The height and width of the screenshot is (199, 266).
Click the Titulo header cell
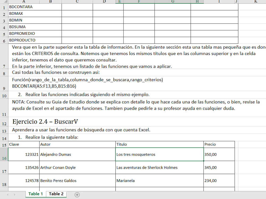click(159, 145)
